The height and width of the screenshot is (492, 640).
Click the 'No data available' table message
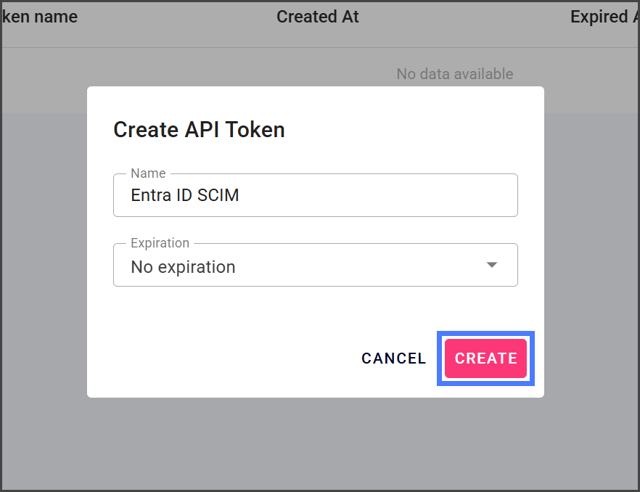(x=454, y=74)
